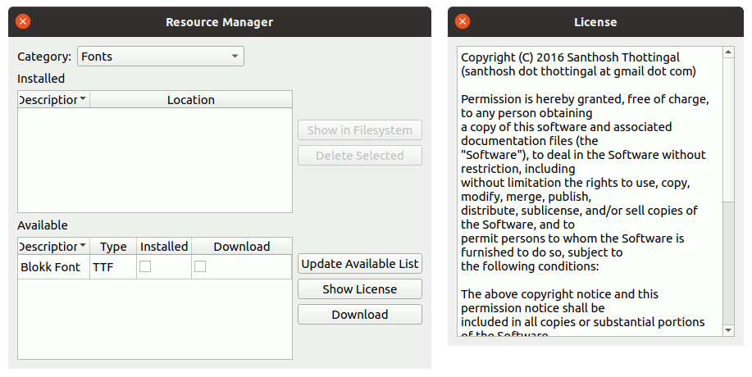
Task: Tick the Download checkbox for Blokk Font
Action: [200, 266]
